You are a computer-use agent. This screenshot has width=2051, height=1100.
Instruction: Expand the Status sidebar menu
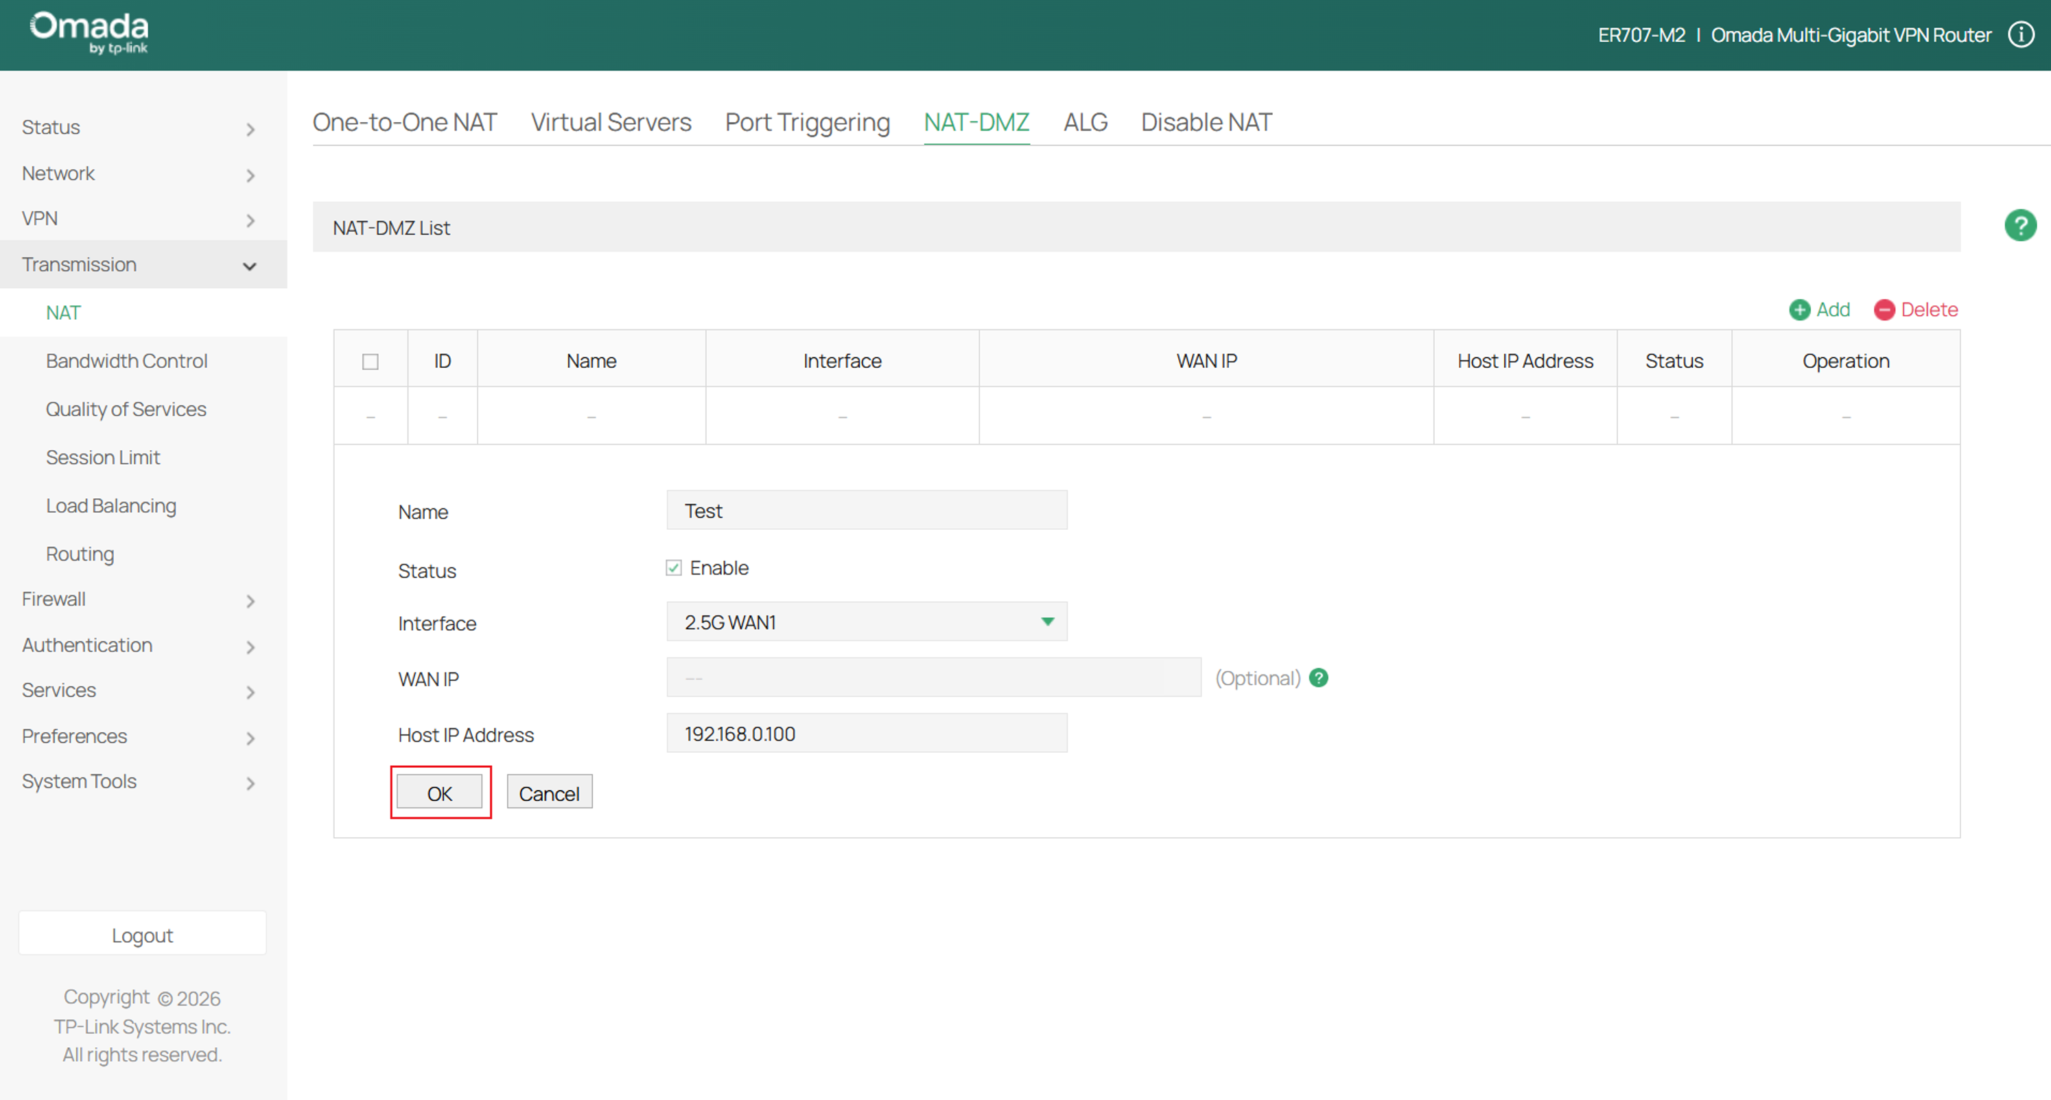[143, 128]
